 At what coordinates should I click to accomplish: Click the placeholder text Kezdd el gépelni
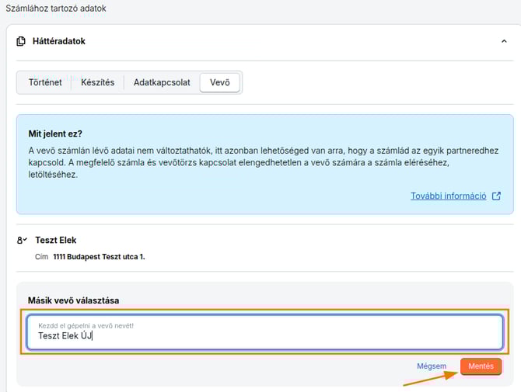coord(86,325)
